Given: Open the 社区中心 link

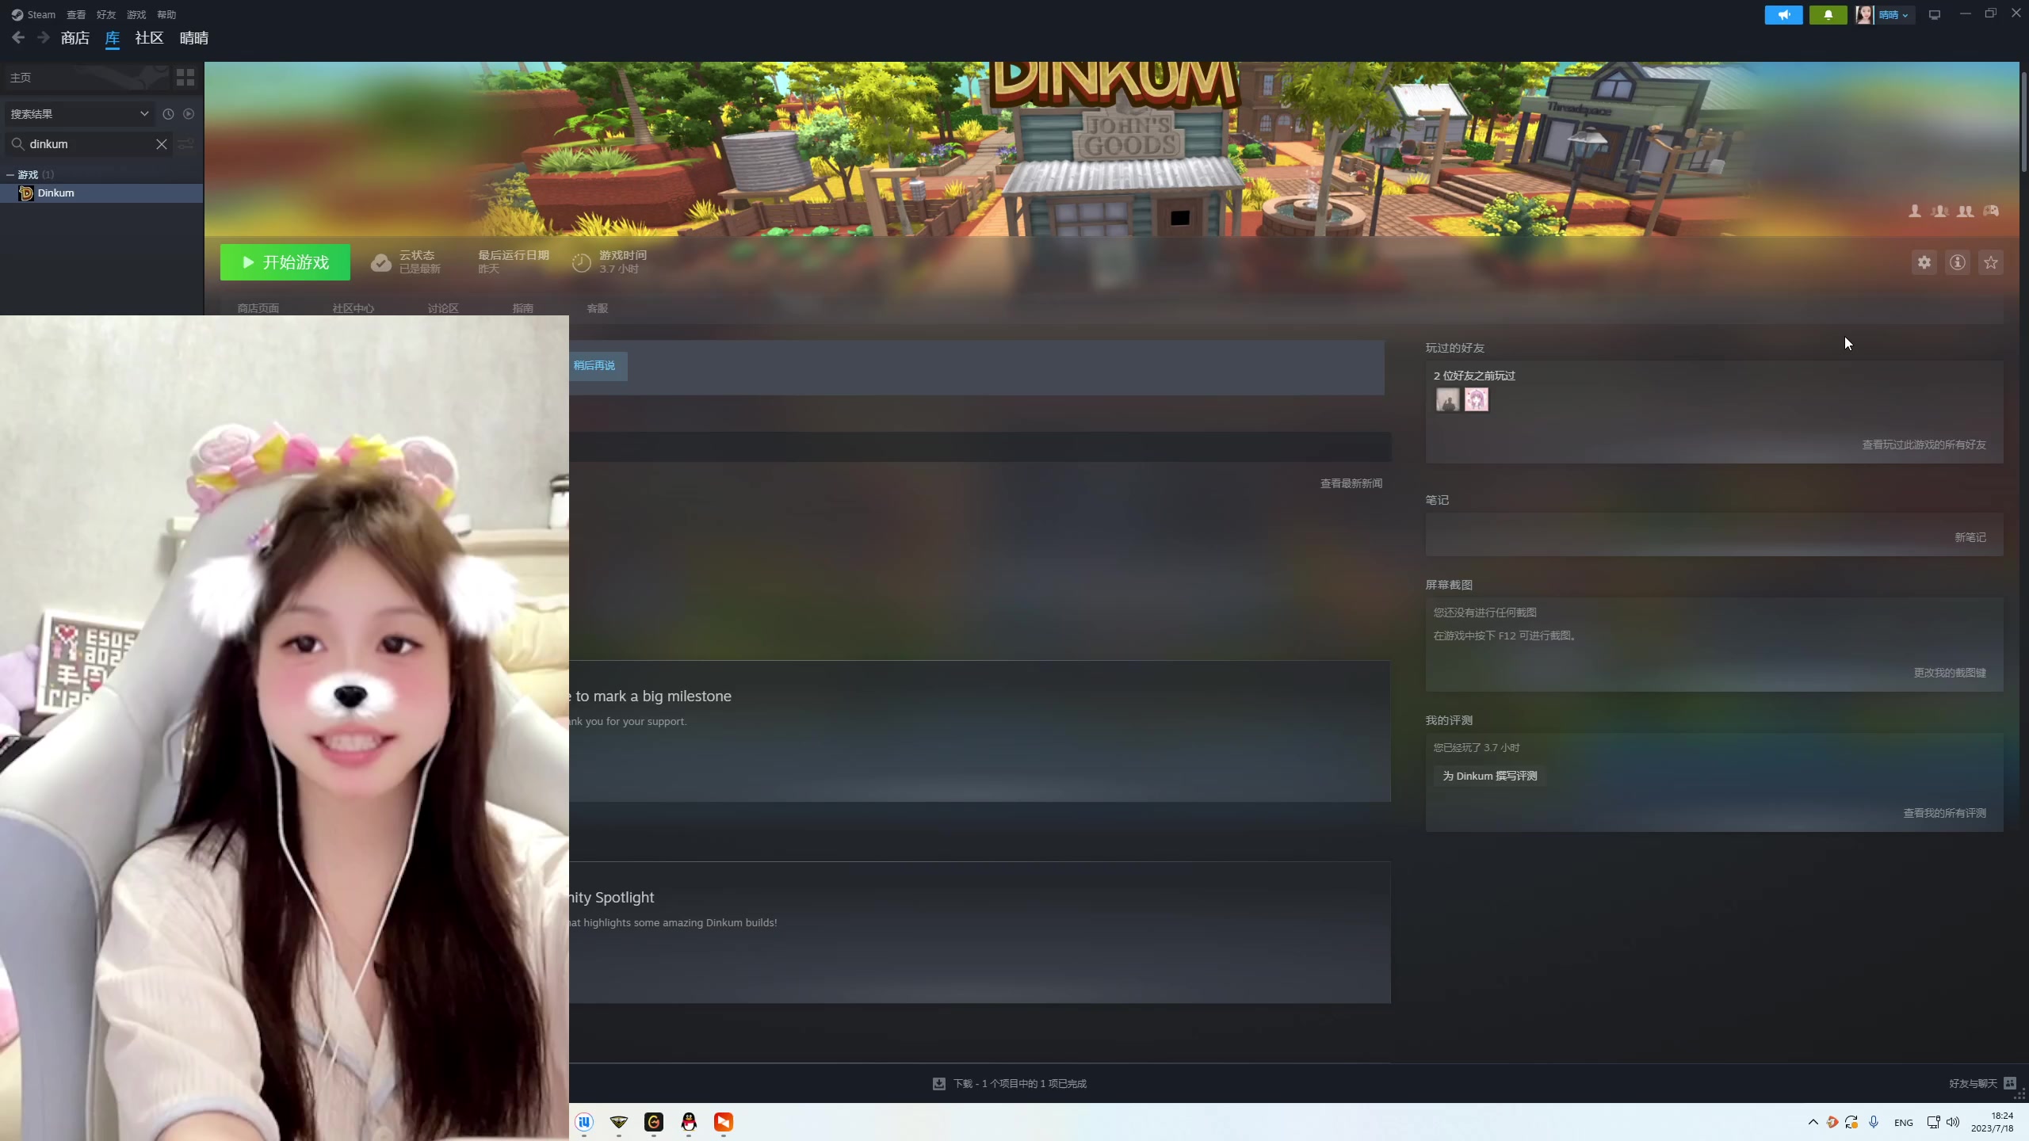Looking at the screenshot, I should (353, 308).
